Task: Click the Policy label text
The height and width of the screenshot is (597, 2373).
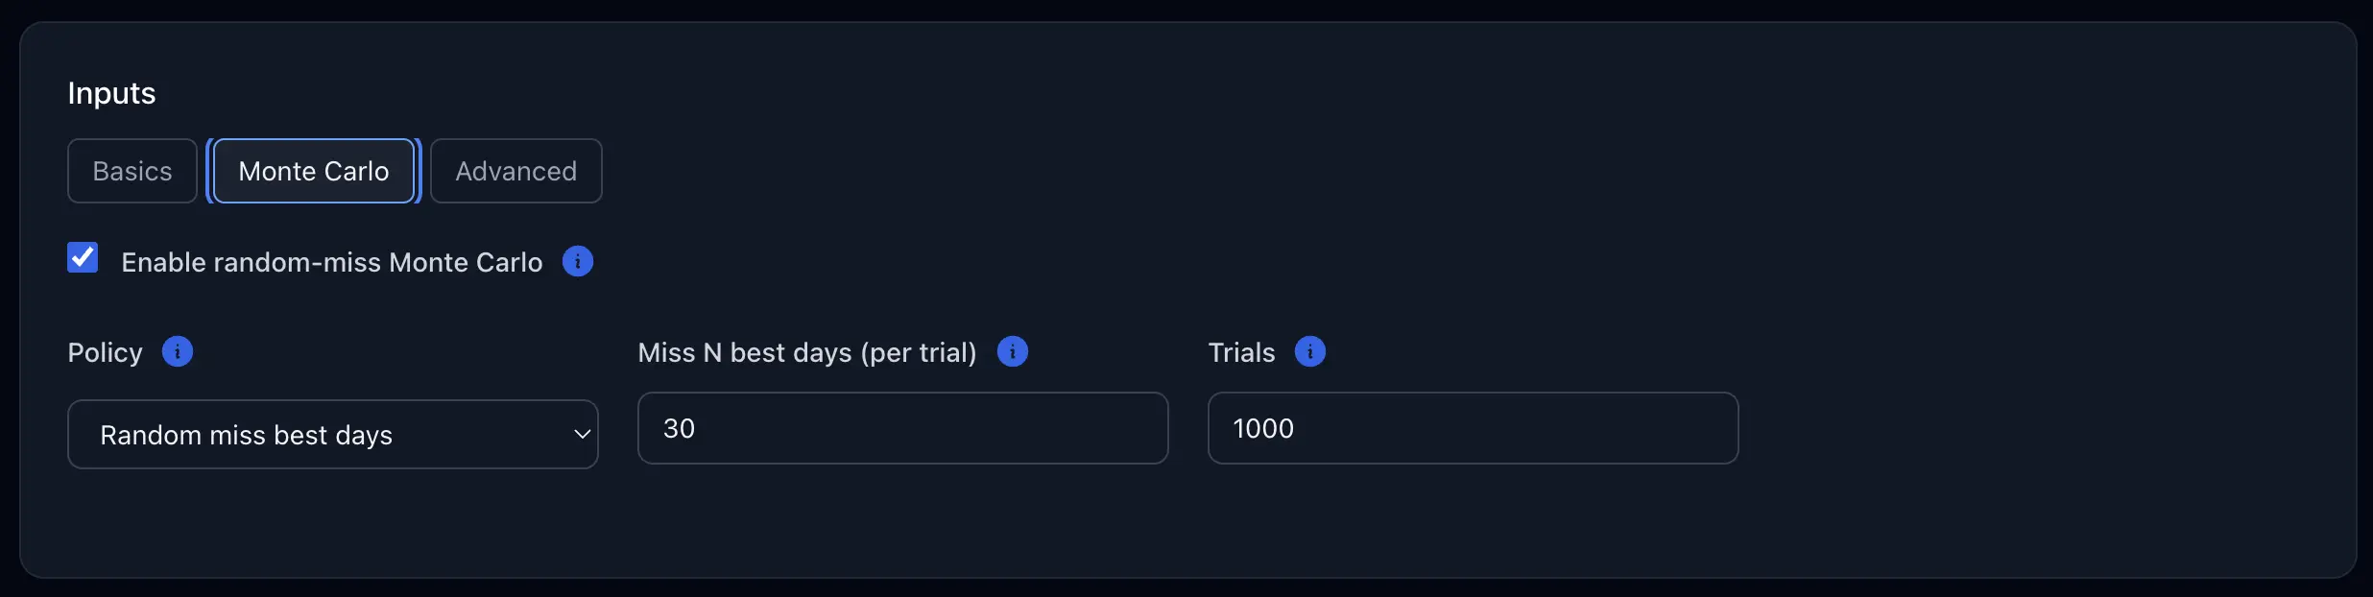Action: point(105,352)
